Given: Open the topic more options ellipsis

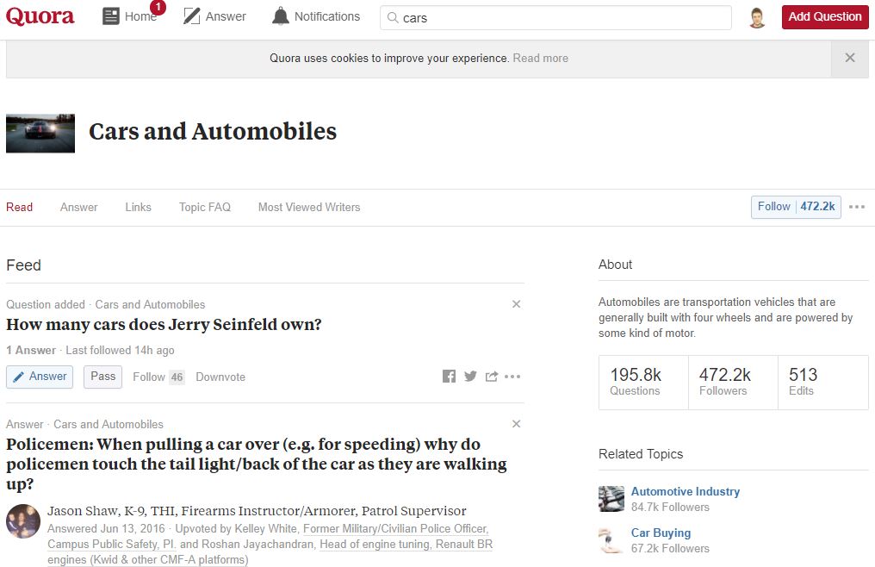Looking at the screenshot, I should 857,207.
